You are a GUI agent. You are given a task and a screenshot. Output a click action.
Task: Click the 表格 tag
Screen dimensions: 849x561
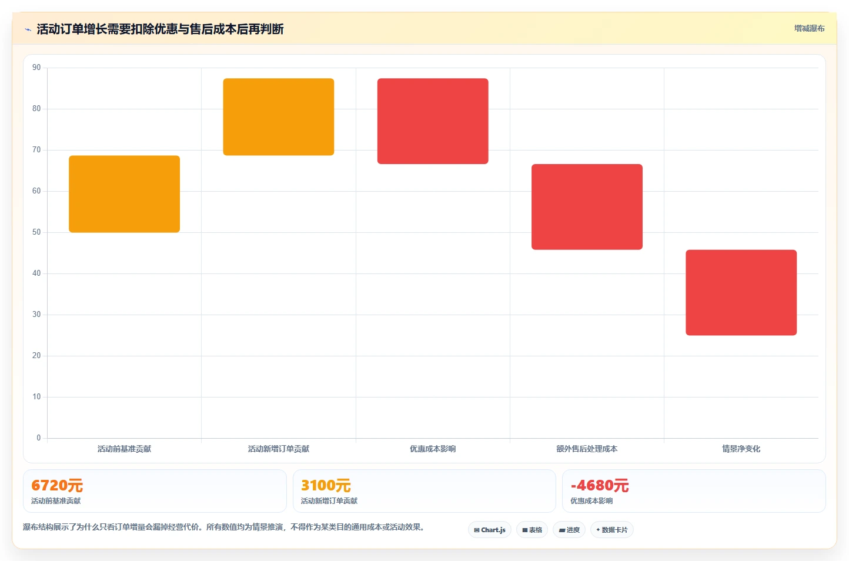click(x=532, y=530)
